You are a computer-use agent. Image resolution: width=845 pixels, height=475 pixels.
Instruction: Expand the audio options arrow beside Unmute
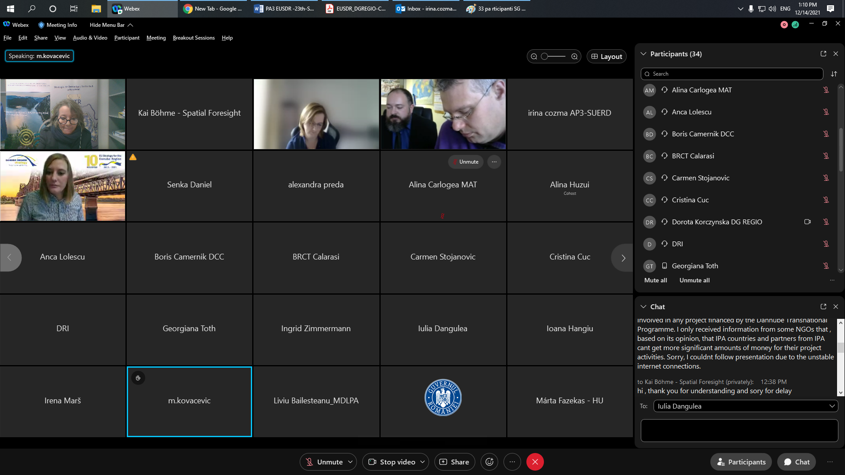click(x=350, y=462)
